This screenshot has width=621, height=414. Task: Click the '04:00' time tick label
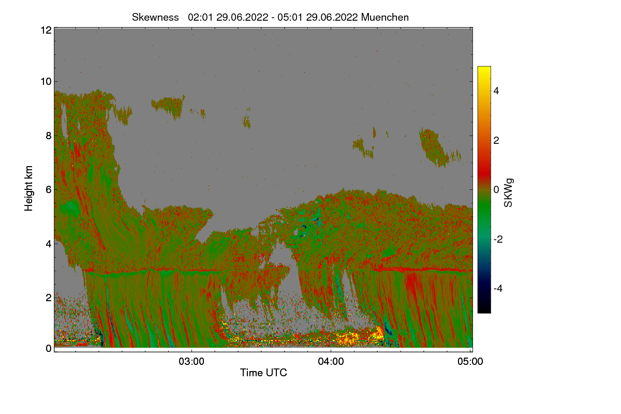click(331, 361)
